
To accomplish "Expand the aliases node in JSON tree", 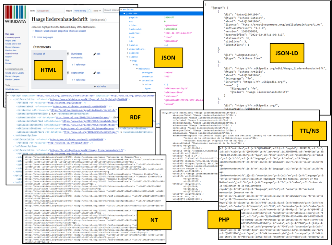I will 127,53.
